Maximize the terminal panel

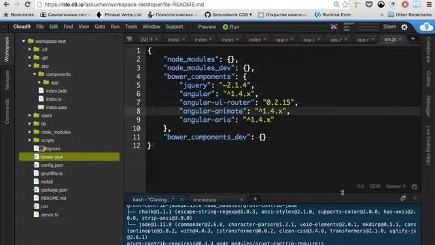(x=403, y=198)
